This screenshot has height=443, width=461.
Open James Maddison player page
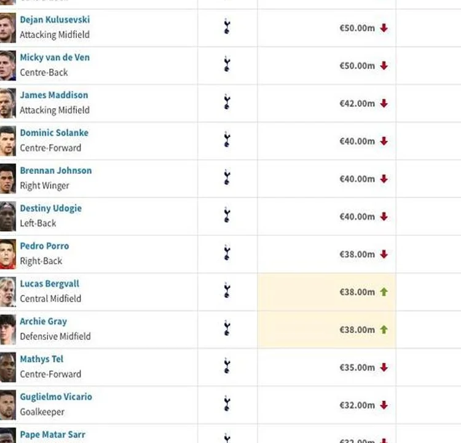54,95
